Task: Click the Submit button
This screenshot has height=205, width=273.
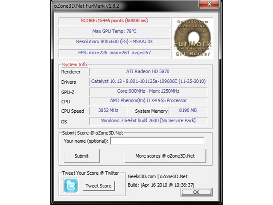Action: (81, 156)
